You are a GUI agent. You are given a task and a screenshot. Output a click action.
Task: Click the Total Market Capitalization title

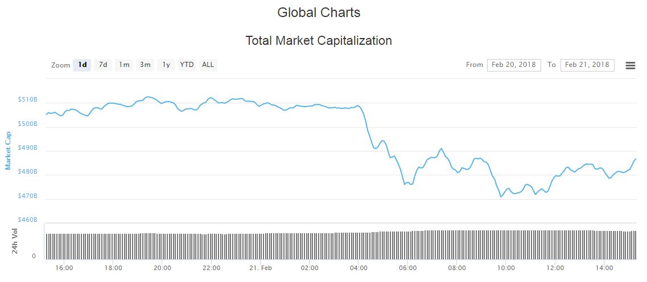click(319, 41)
